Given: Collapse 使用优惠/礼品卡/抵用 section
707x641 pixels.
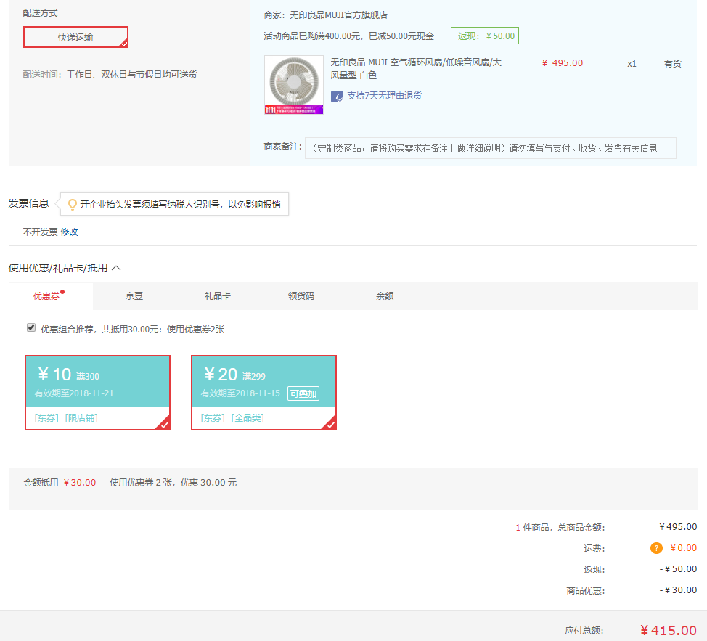Looking at the screenshot, I should [x=116, y=268].
